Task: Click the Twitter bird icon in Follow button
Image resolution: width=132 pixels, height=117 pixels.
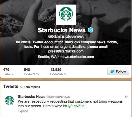Action: (112, 71)
